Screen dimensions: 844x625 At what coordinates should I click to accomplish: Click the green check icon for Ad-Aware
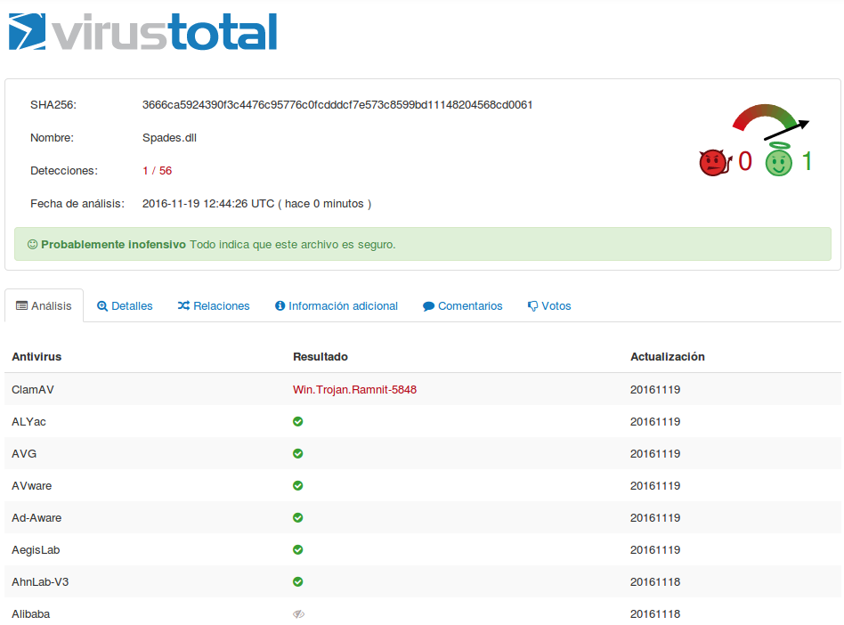[297, 518]
